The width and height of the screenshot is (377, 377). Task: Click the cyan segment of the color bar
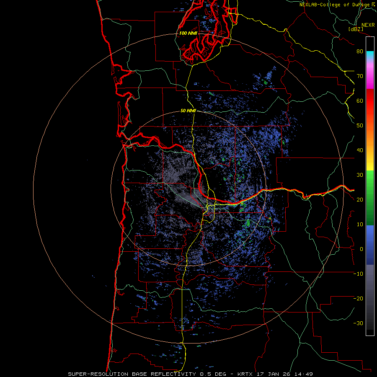coord(370,54)
